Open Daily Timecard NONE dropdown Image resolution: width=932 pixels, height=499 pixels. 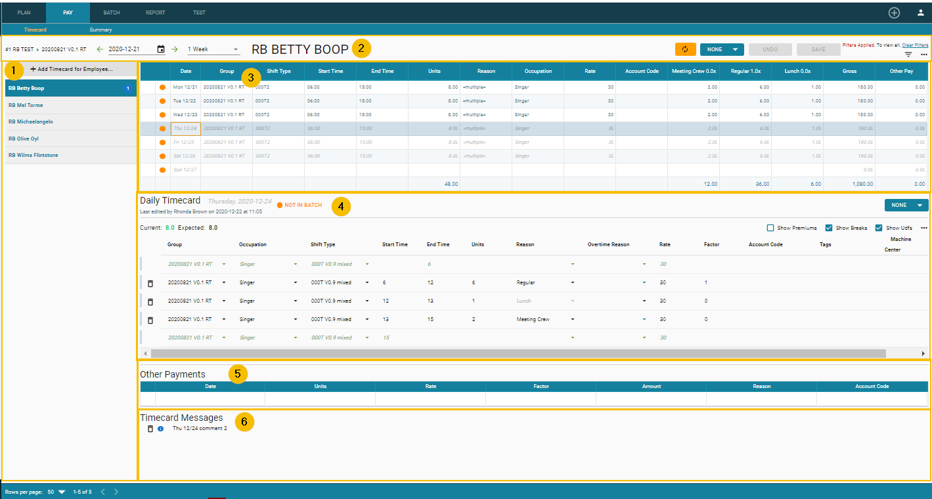[x=906, y=205]
